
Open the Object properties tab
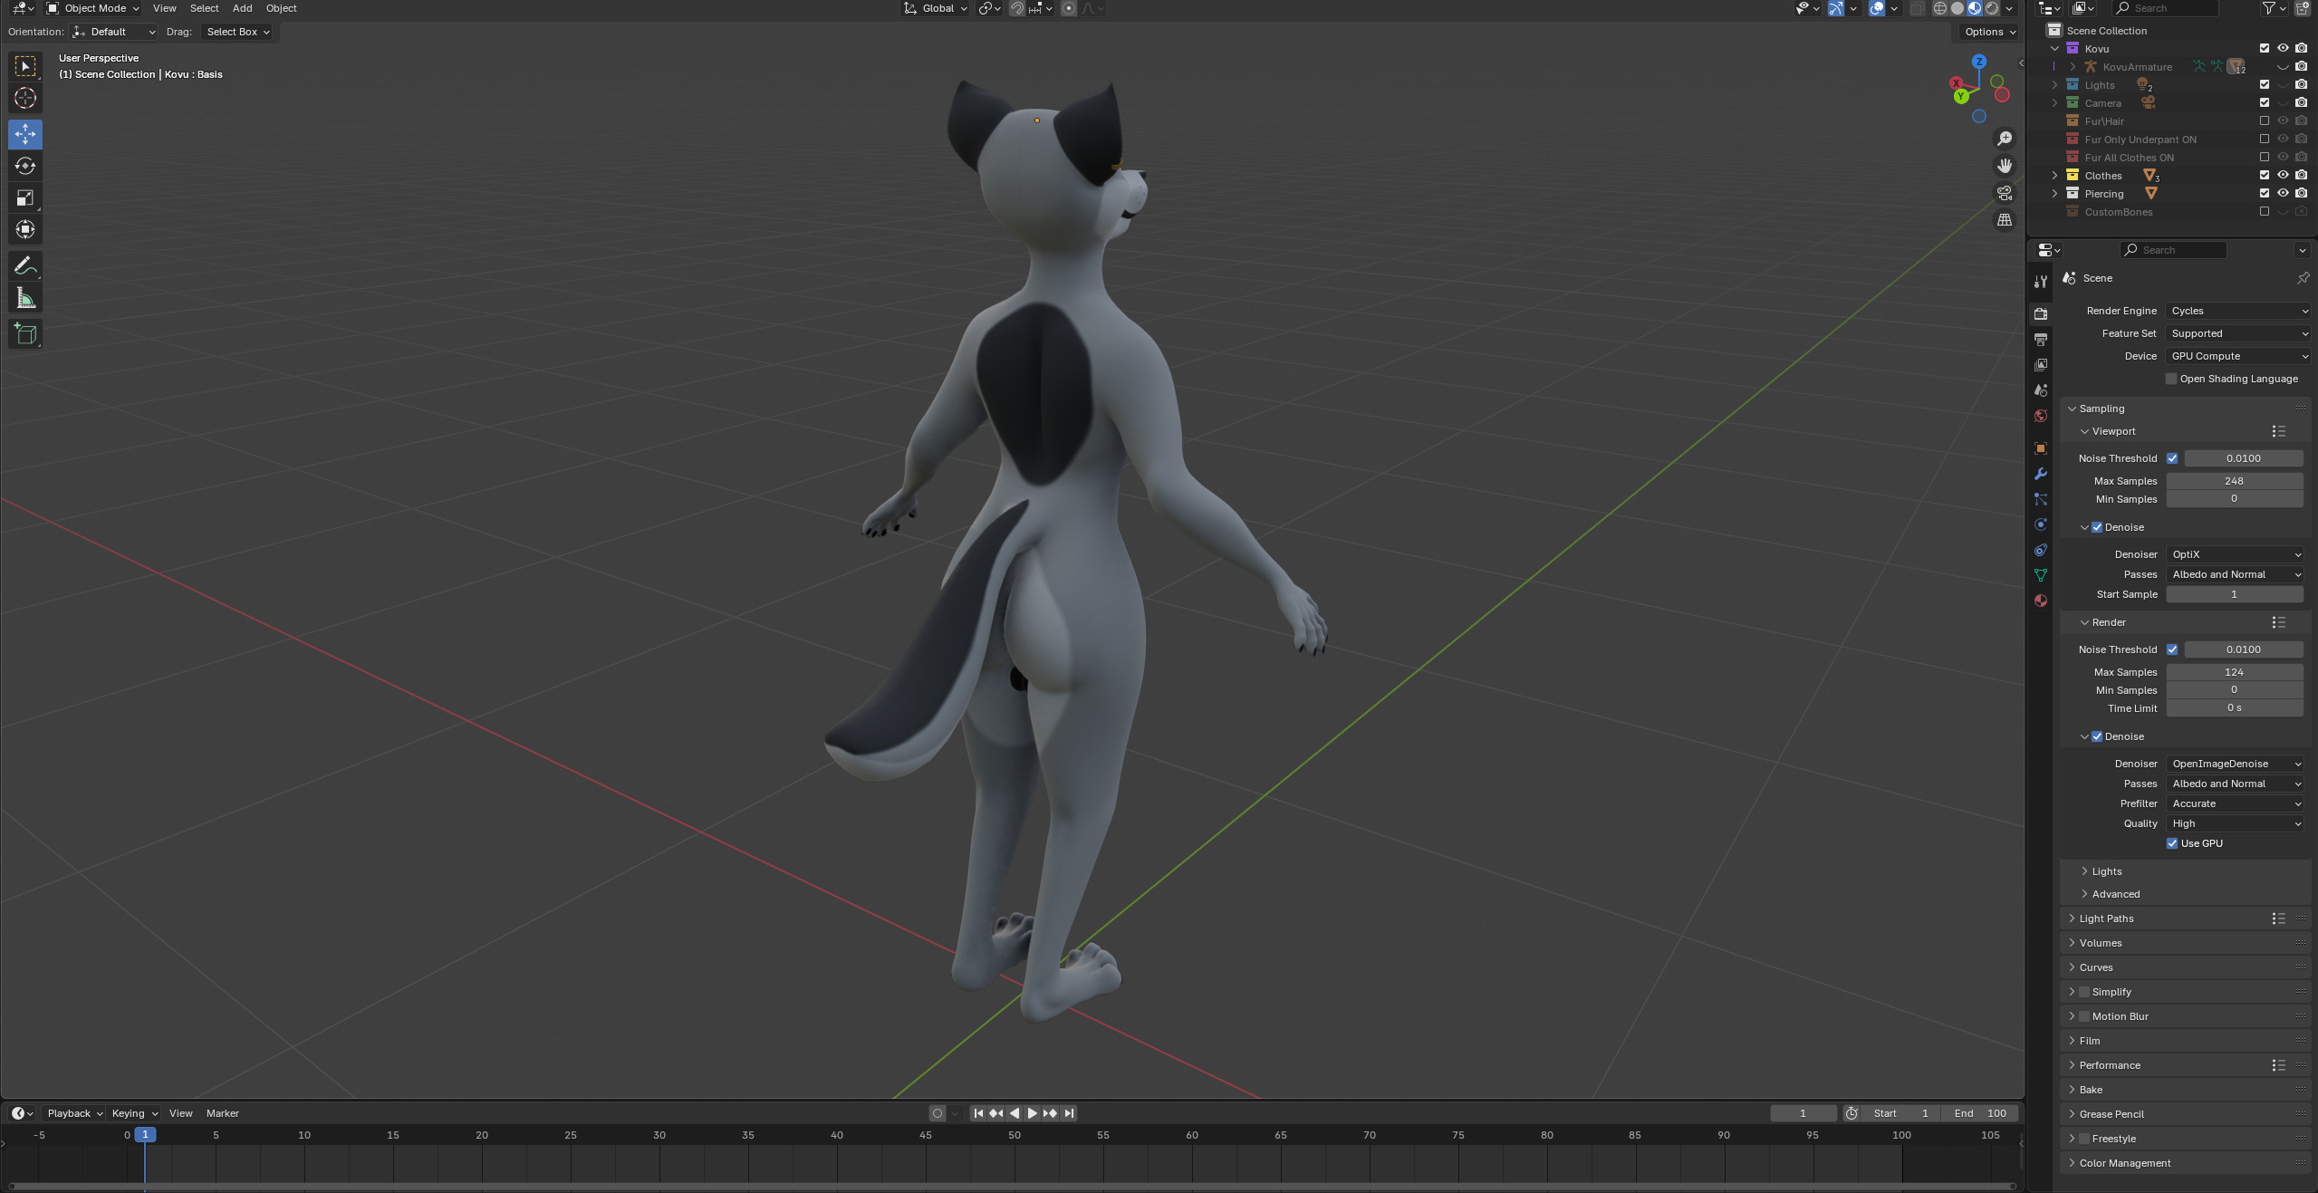tap(2040, 448)
